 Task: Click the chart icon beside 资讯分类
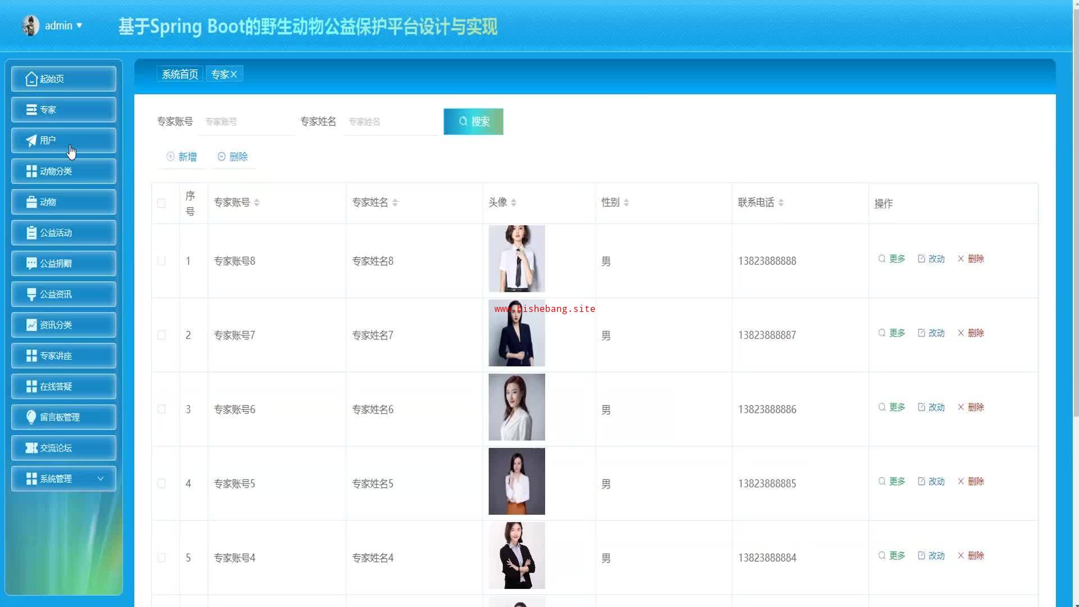tap(31, 325)
